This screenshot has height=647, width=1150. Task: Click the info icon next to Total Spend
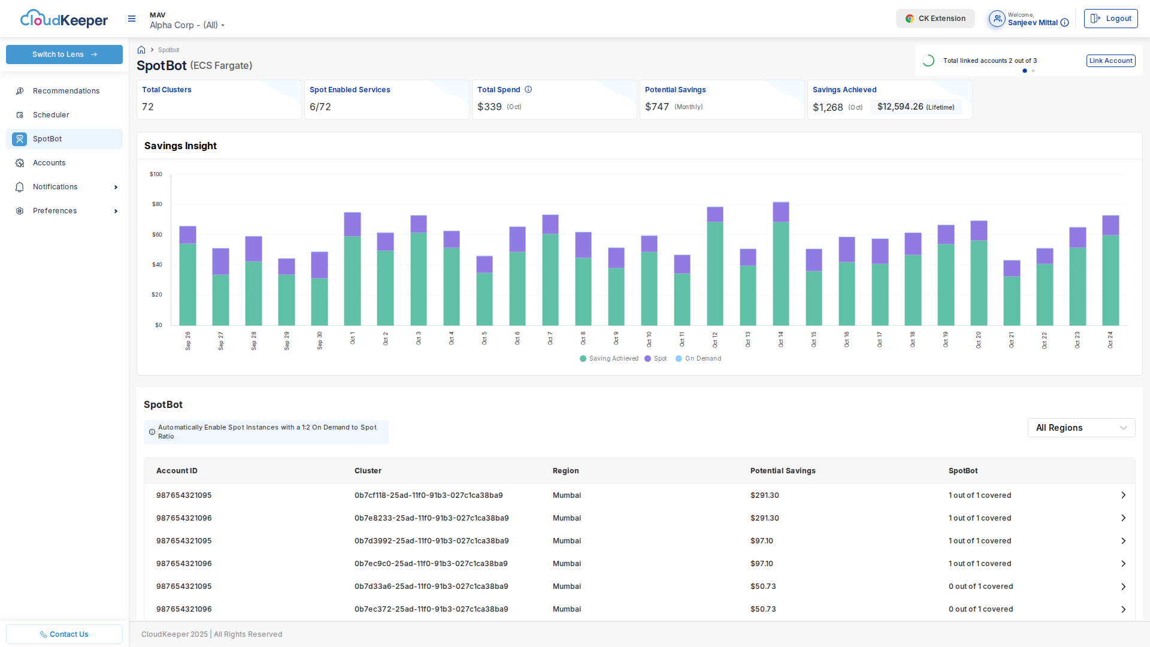[x=528, y=90]
